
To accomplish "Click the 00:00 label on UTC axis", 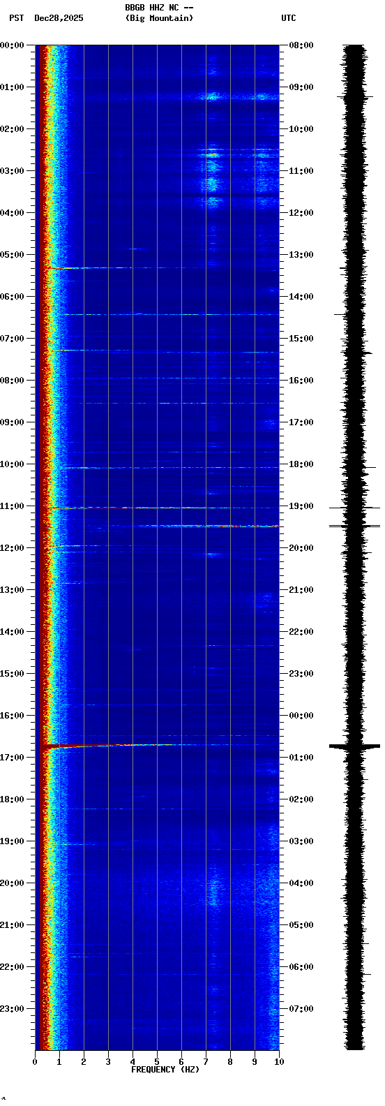I will 301,716.
